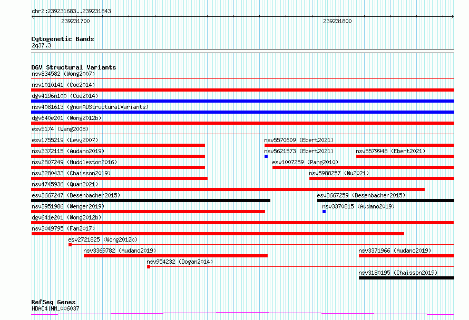Screen dimensions: 469x320
Task: Open esv2721825 (Wong2012b) label
Action: (103, 239)
